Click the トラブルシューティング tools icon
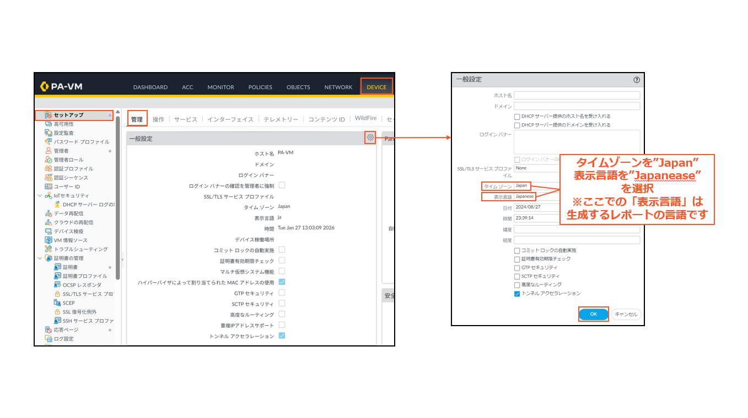Image resolution: width=748 pixels, height=418 pixels. coord(49,249)
